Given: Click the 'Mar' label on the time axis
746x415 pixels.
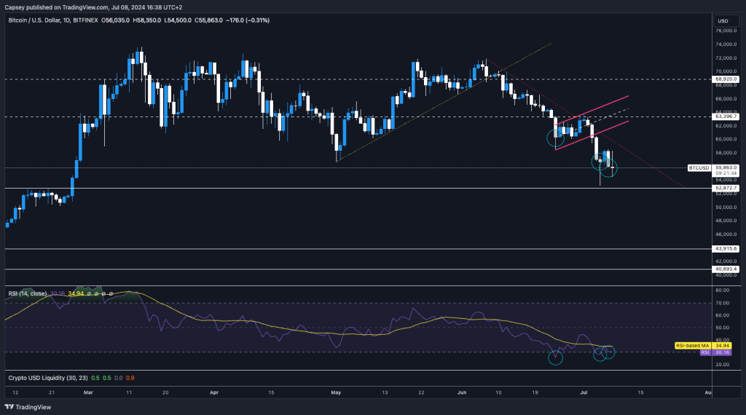Looking at the screenshot, I should click(88, 392).
